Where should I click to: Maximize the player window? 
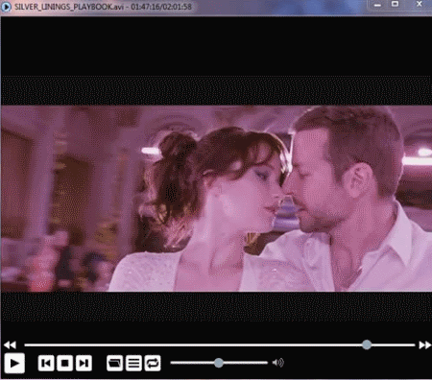click(x=396, y=4)
